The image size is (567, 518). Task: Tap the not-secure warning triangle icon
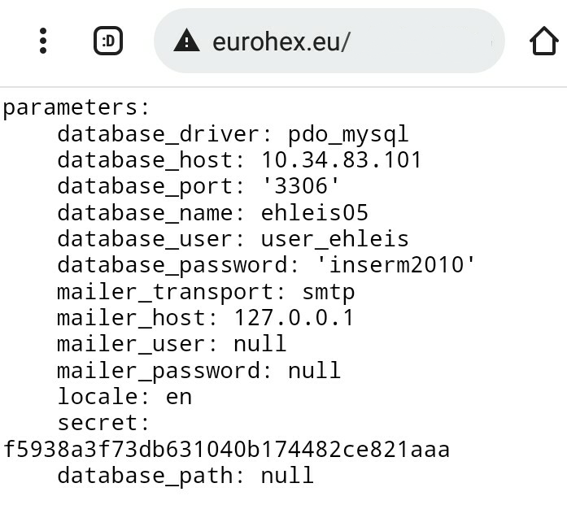click(186, 41)
